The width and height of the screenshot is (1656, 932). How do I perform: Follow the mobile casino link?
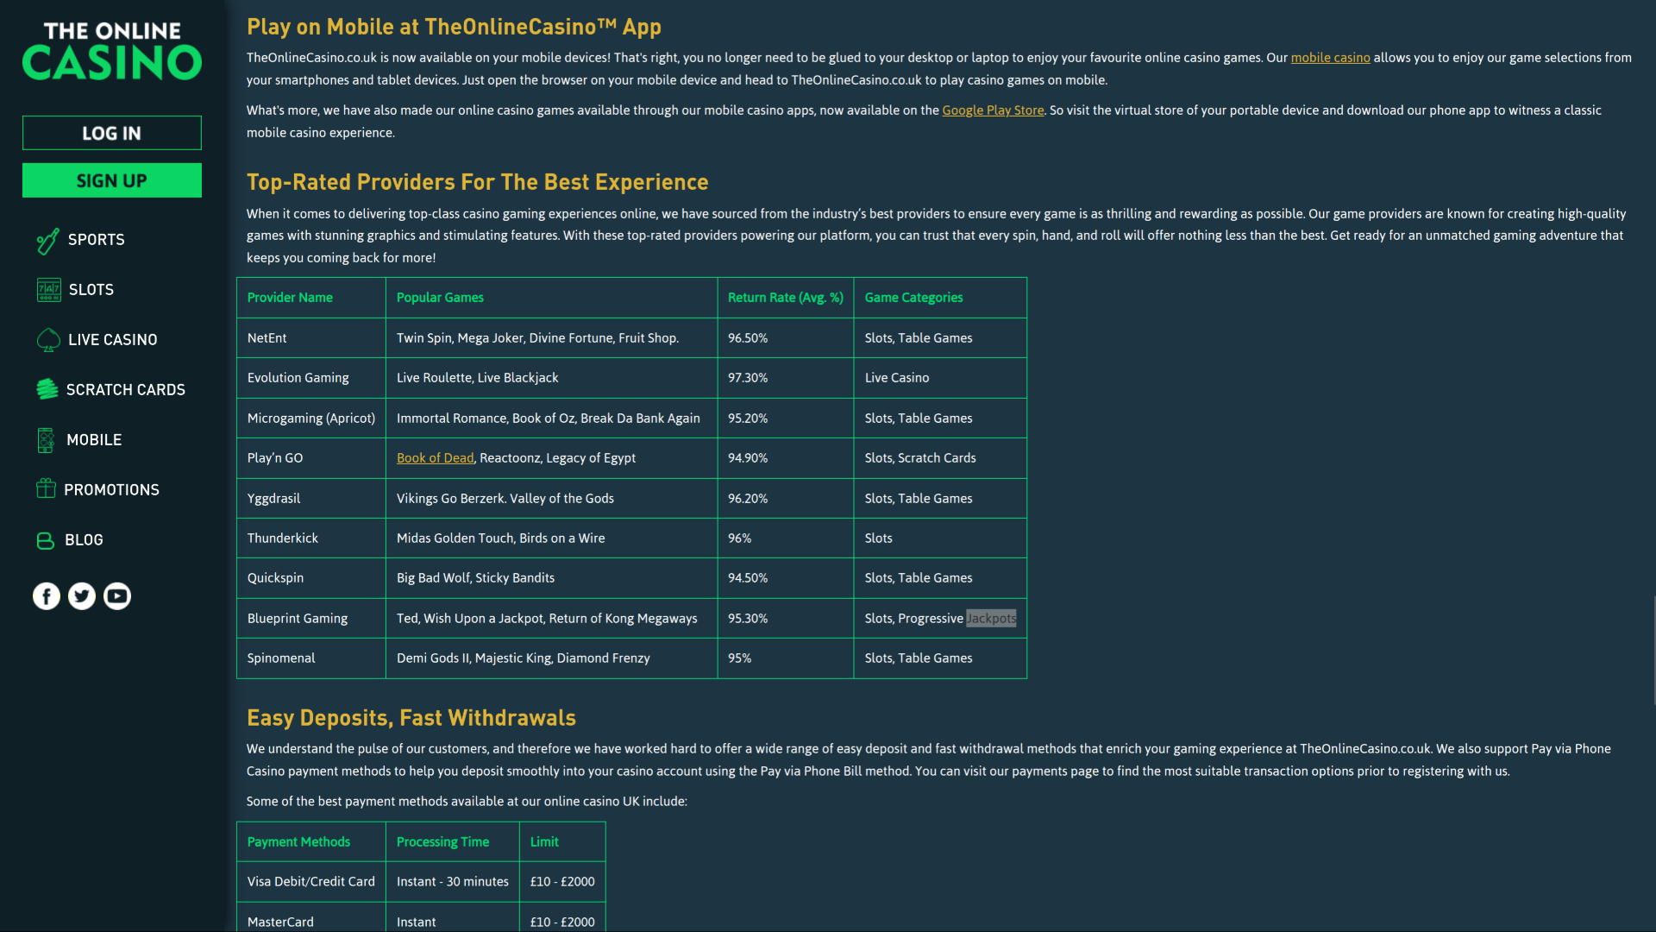click(1330, 58)
